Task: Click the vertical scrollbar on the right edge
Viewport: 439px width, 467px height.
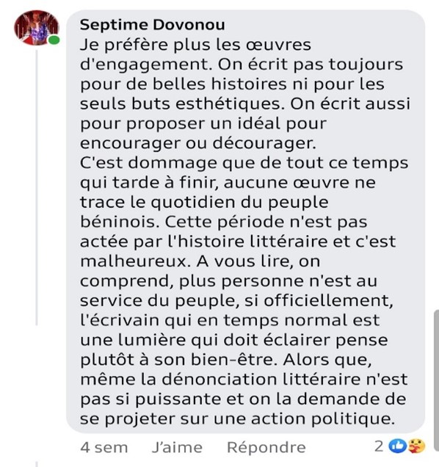Action: coord(436,380)
